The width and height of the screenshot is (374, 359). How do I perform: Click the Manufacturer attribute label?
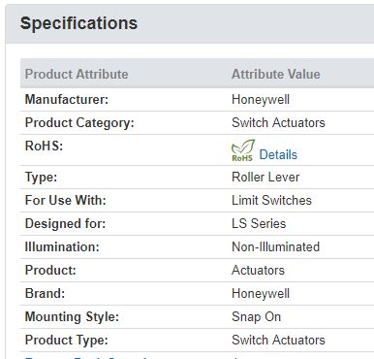[x=67, y=99]
